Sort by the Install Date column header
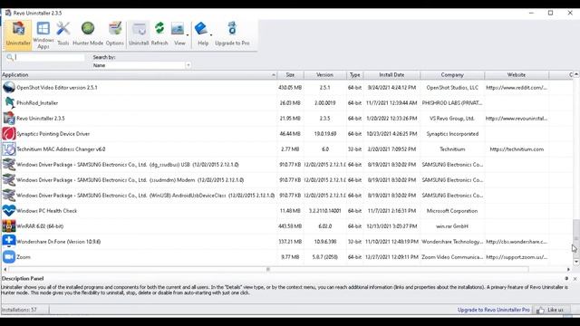The image size is (580, 326). [391, 74]
